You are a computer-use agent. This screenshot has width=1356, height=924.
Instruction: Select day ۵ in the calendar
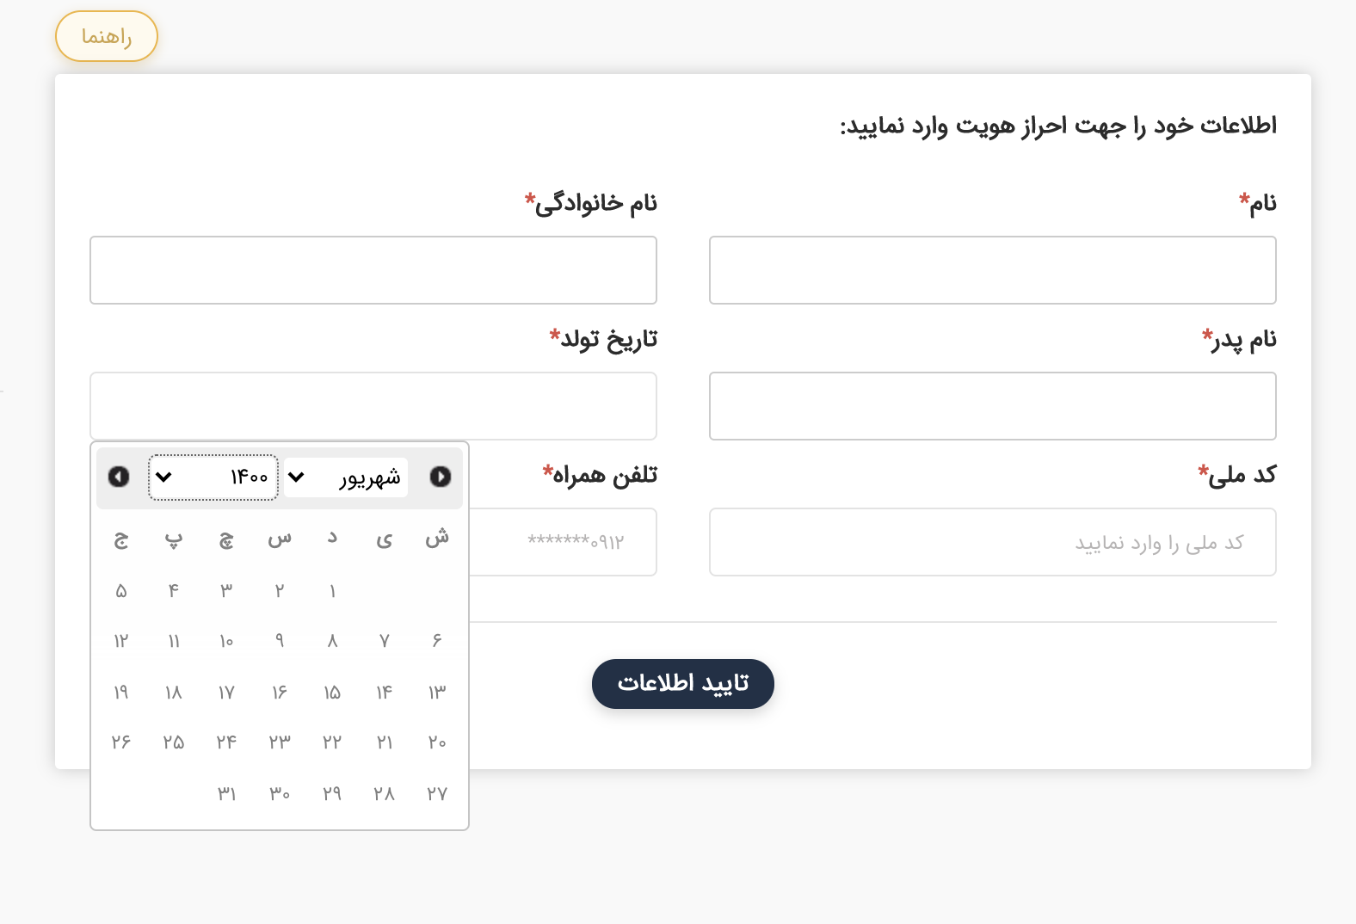[x=121, y=591]
